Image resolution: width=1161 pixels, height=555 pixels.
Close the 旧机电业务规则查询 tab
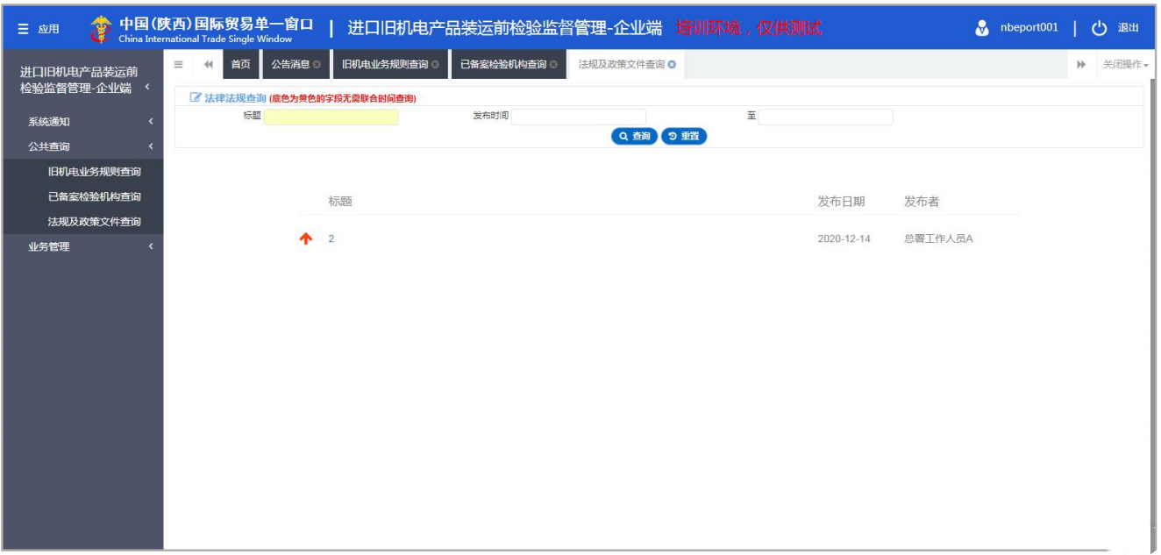click(x=435, y=65)
